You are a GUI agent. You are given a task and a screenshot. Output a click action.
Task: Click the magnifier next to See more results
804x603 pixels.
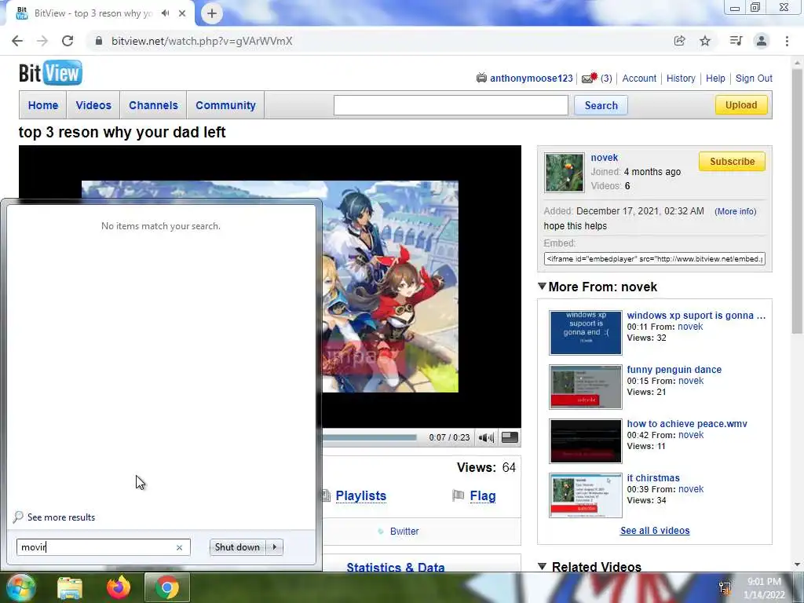coord(18,517)
